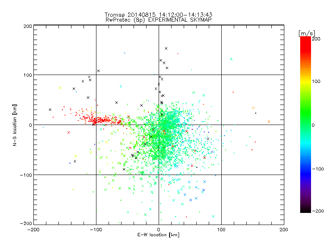Click the topmost black X marker above center
Viewport: 334px width, 250px height.
[x=166, y=48]
